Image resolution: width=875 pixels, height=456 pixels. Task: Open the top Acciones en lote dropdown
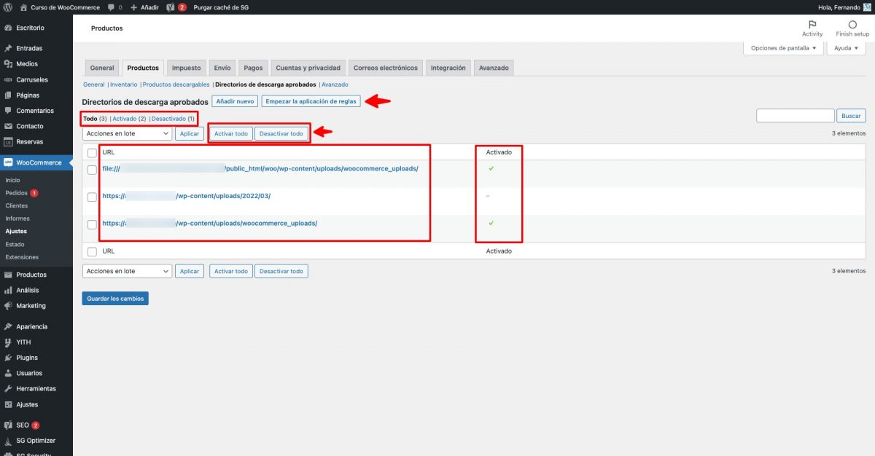point(127,134)
